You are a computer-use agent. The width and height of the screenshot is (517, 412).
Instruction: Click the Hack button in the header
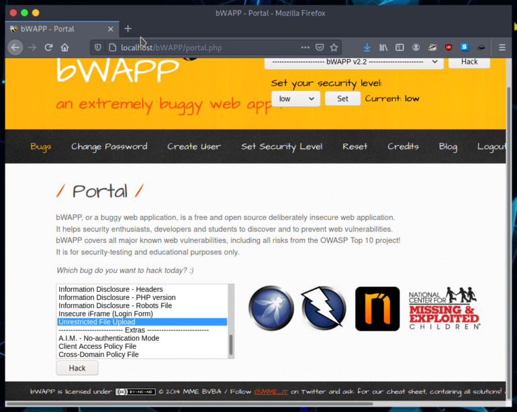[x=469, y=62]
